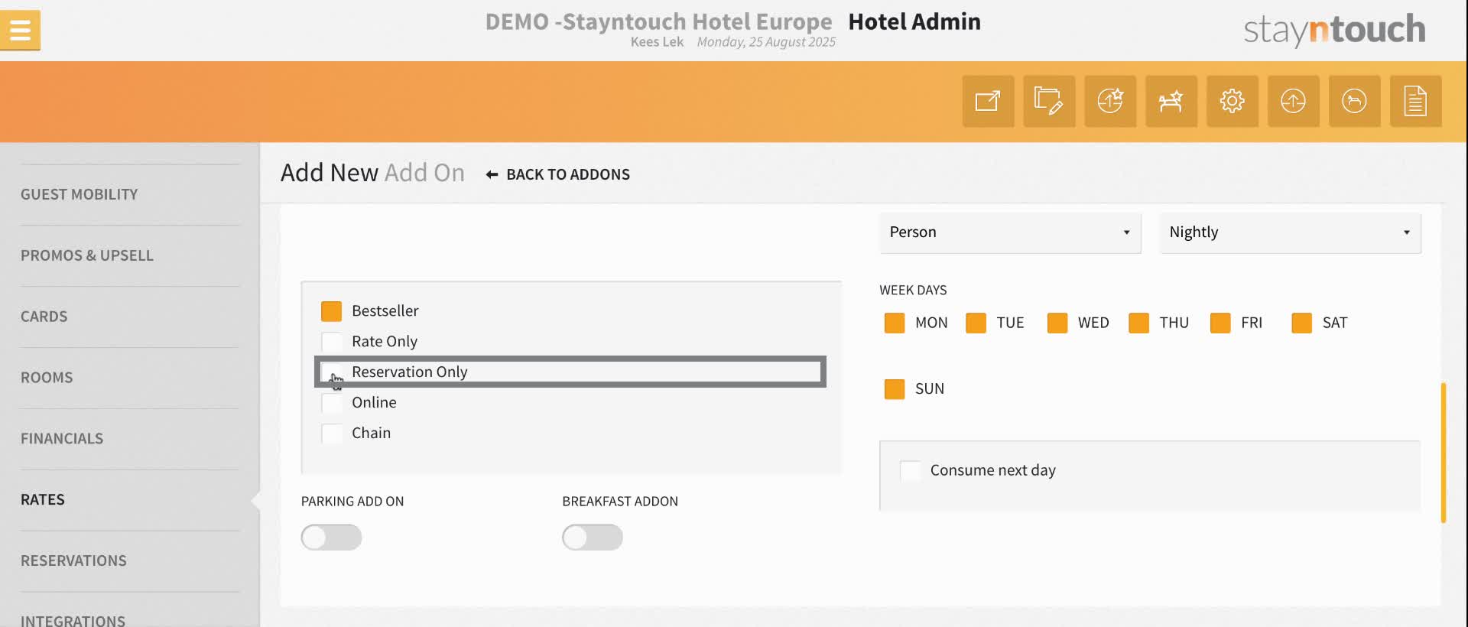Go to Financials in the sidebar
The width and height of the screenshot is (1468, 627).
coord(62,439)
